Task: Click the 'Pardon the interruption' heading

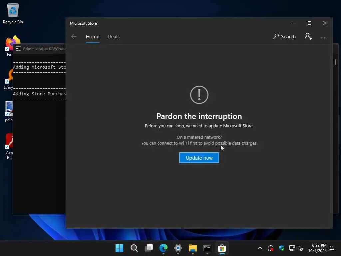Action: [199, 116]
